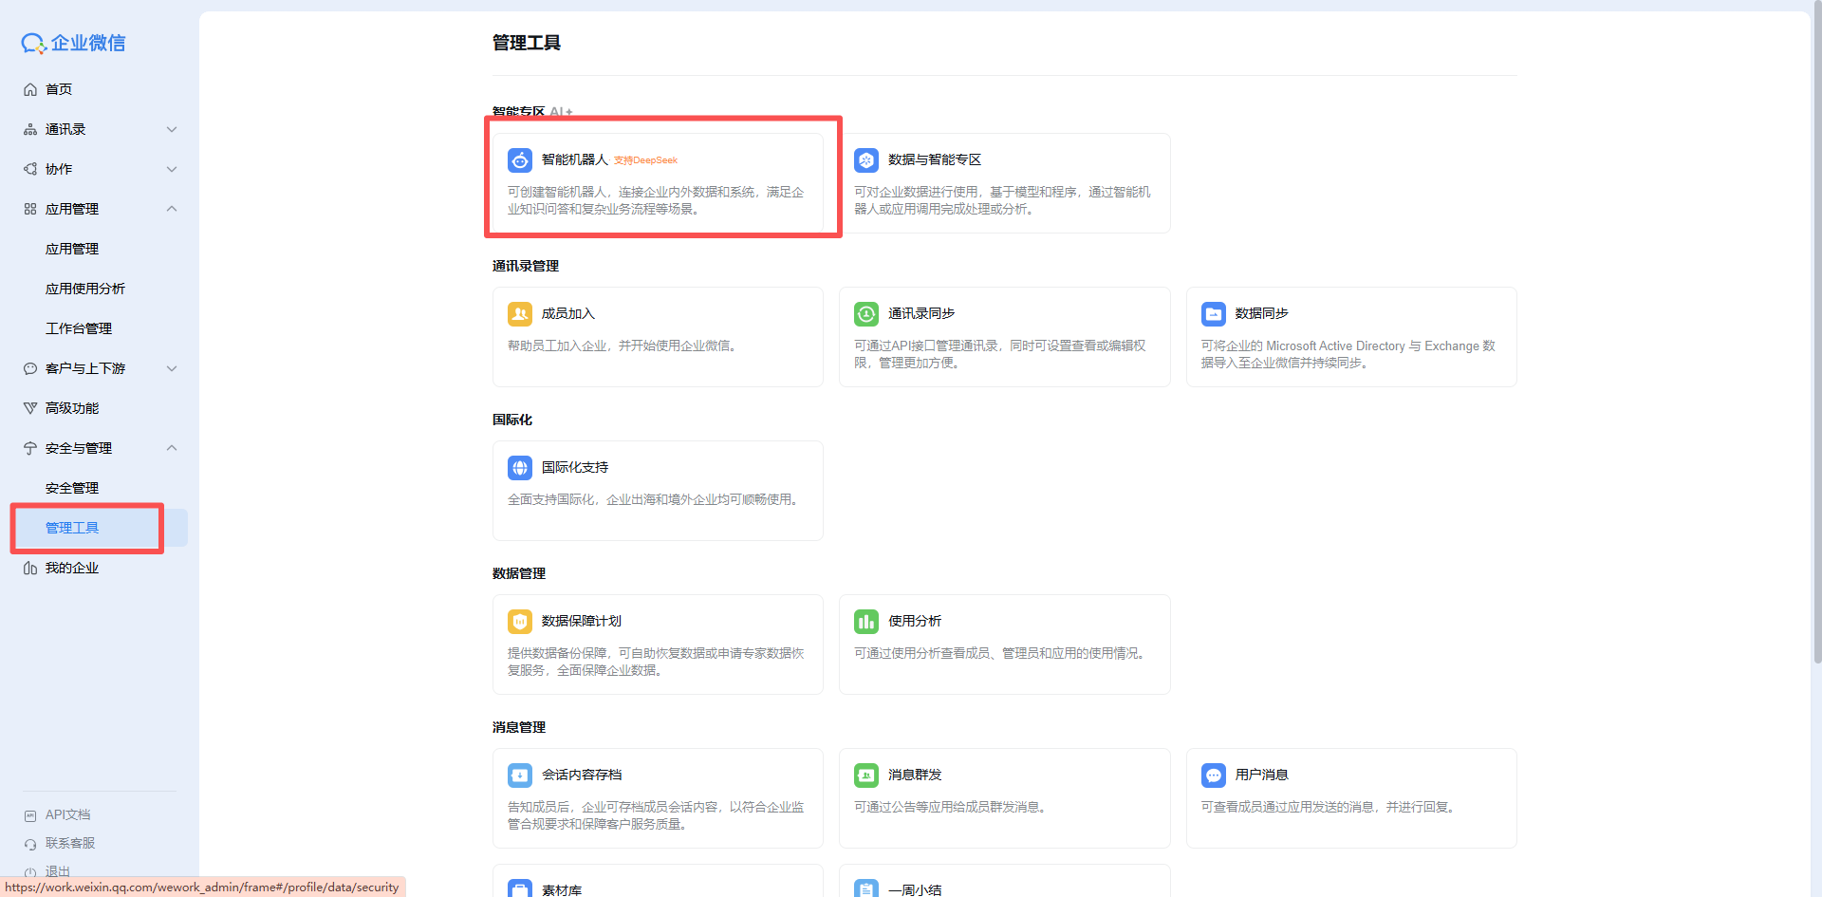Image resolution: width=1822 pixels, height=897 pixels.
Task: Click the 协作 sidebar icon
Action: tap(30, 169)
